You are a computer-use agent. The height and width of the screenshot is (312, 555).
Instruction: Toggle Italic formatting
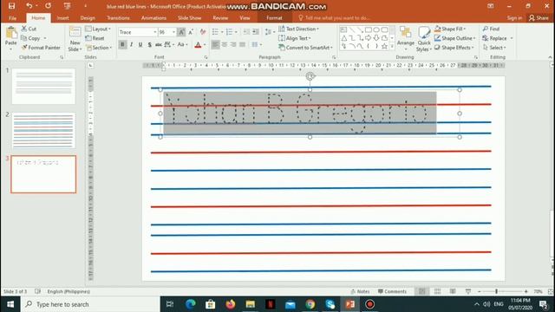131,44
